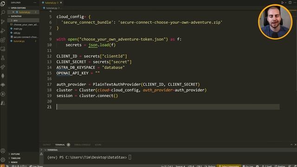The width and height of the screenshot is (297, 167).
Task: Click CRLF end-of-line indicator
Action: click(x=199, y=166)
